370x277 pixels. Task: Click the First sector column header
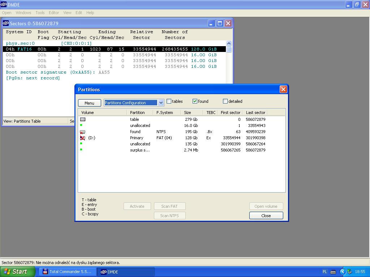coord(230,113)
